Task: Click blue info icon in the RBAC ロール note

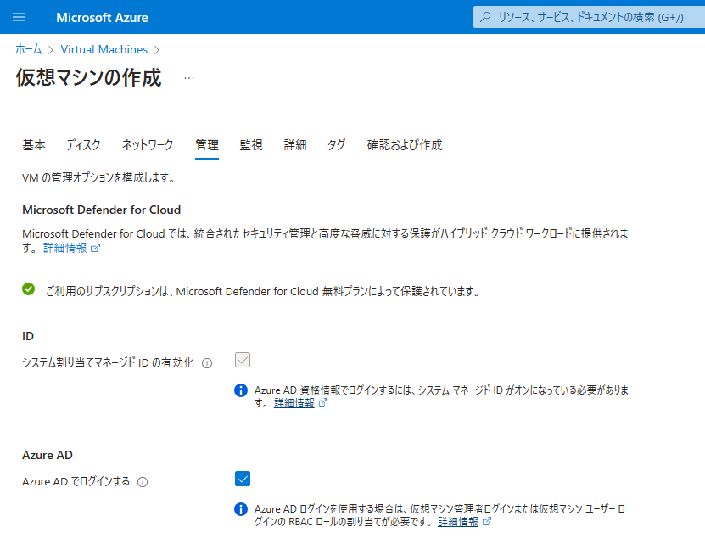Action: (x=241, y=509)
